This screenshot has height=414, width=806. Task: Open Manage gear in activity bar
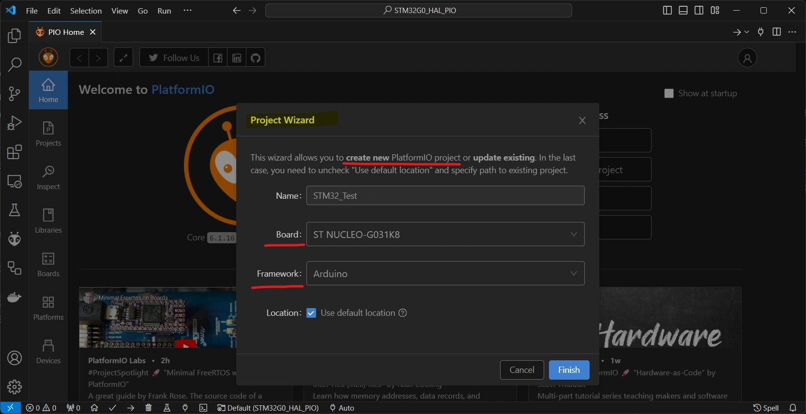(15, 387)
